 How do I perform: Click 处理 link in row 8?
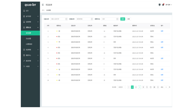(x=162, y=69)
